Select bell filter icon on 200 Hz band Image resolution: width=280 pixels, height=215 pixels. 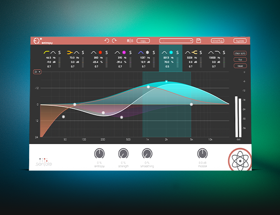pyautogui.click(x=94, y=52)
